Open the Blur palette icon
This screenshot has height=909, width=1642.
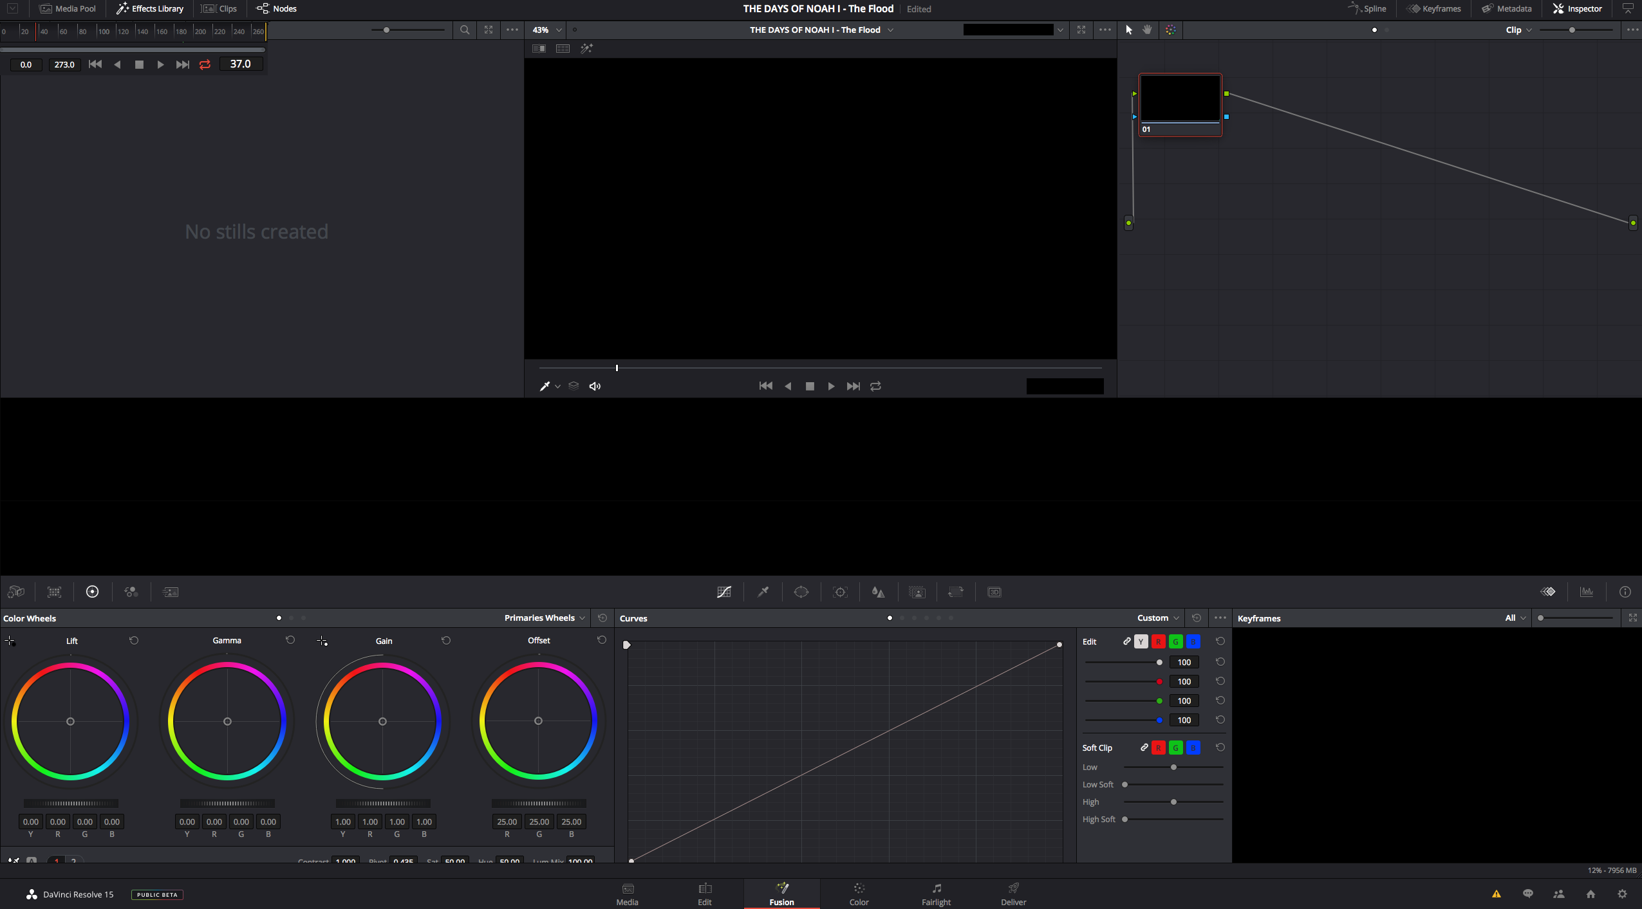(878, 592)
